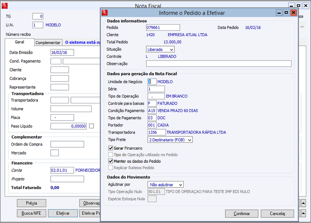
Task: Click the Tipo Operação Nulo field
Action: tap(156, 191)
